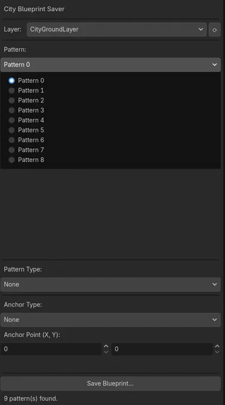
Task: Increase the Anchor Point X value arrow
Action: pyautogui.click(x=106, y=346)
